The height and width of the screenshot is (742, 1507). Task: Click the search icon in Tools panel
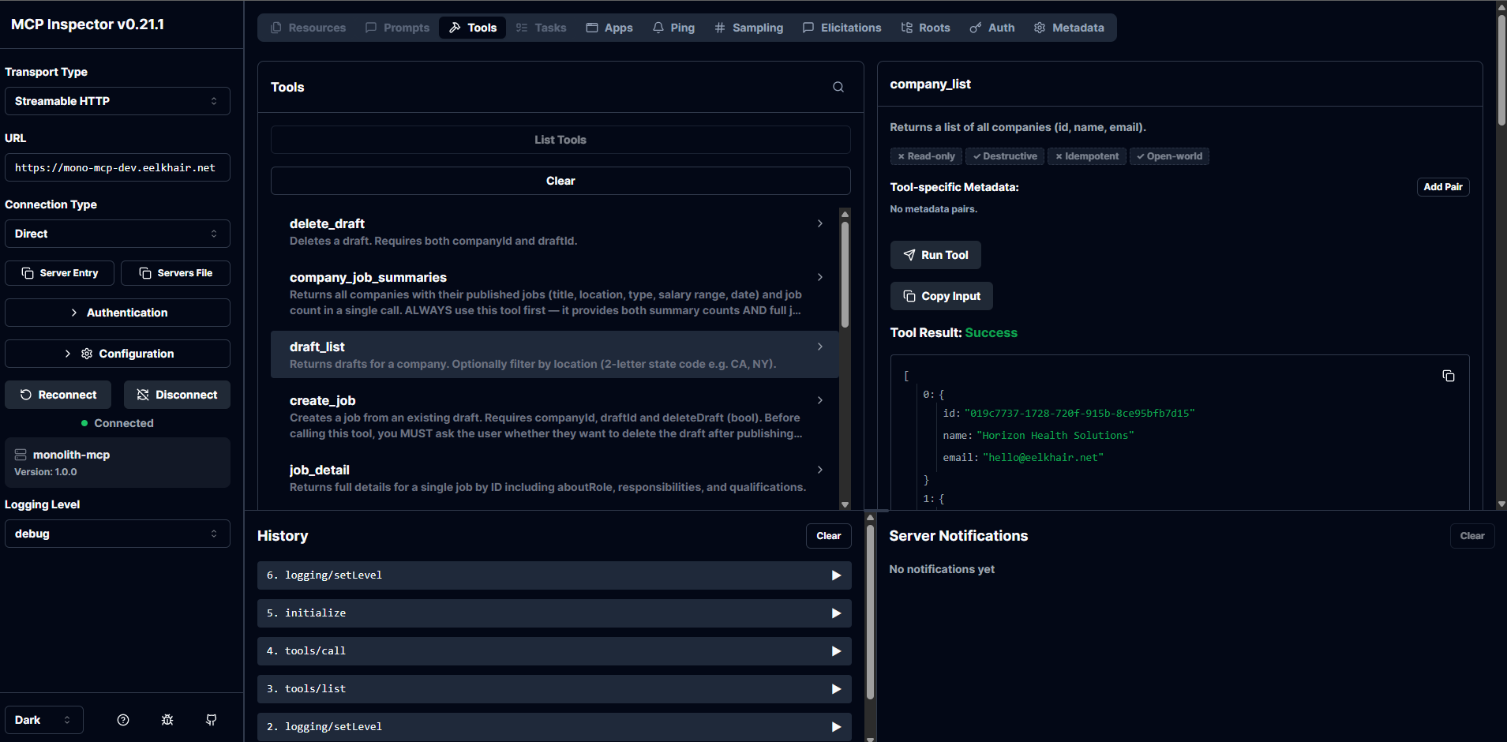tap(838, 87)
